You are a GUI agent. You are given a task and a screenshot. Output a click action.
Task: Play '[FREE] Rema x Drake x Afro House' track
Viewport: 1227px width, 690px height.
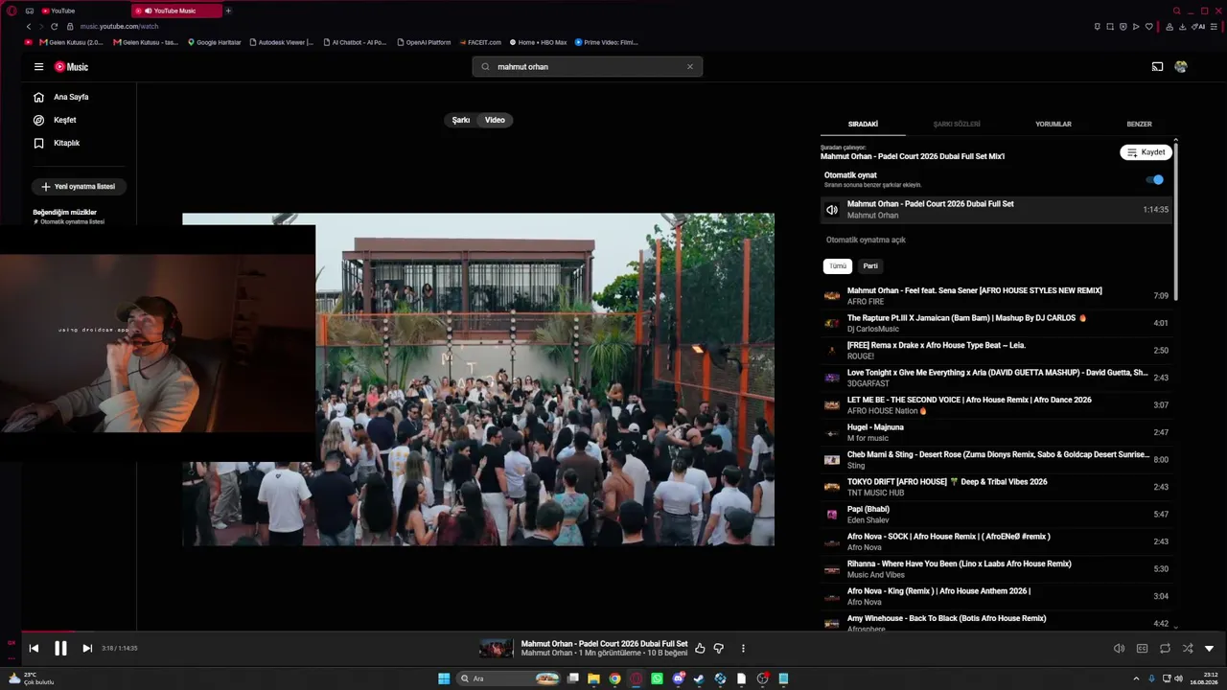996,351
